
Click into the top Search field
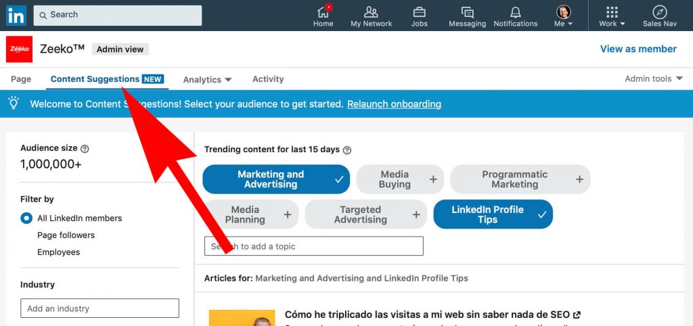point(118,15)
